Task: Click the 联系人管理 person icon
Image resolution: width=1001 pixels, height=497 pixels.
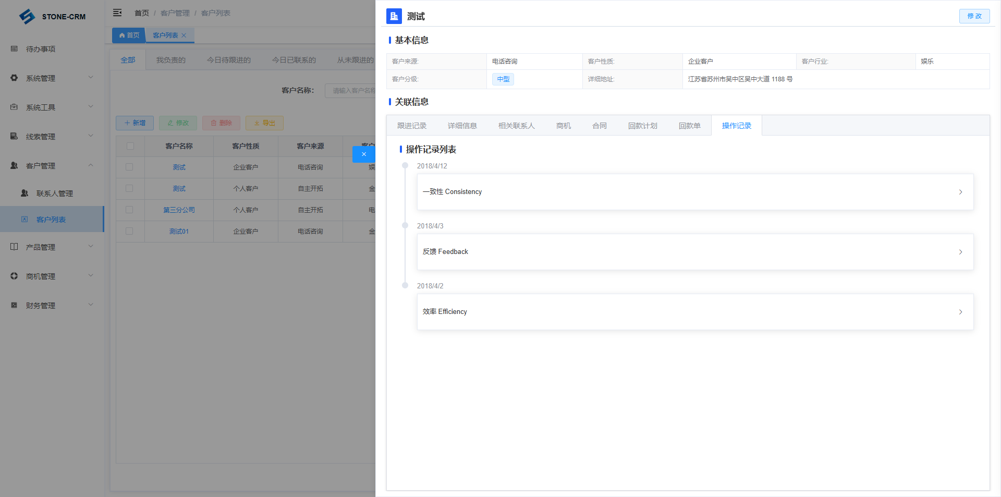Action: click(x=25, y=193)
